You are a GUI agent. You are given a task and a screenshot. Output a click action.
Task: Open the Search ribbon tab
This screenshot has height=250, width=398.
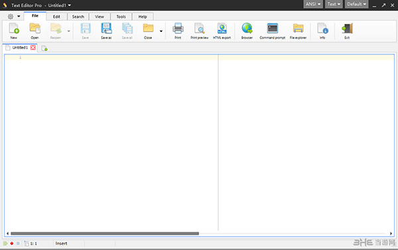78,17
